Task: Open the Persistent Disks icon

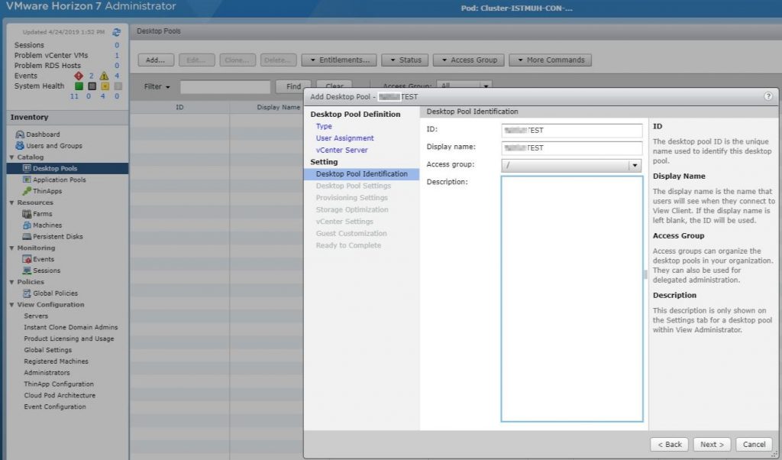Action: [27, 236]
